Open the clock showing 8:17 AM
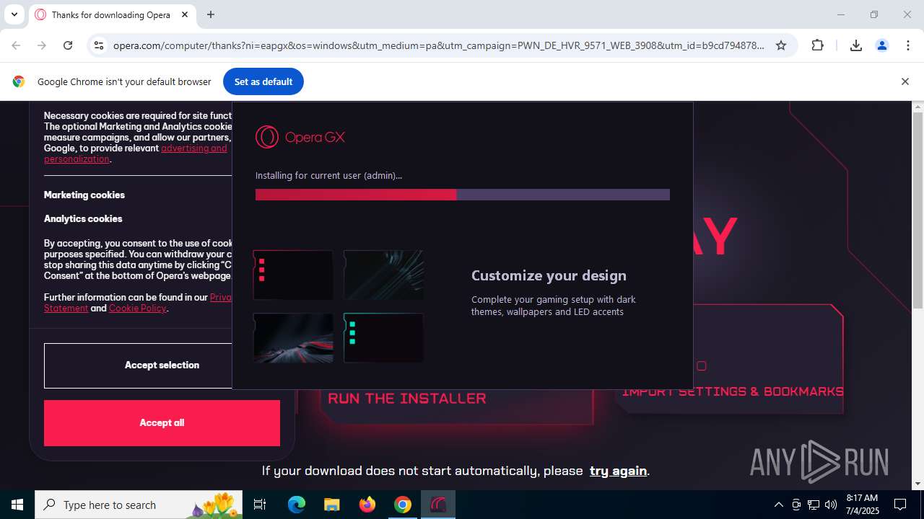The height and width of the screenshot is (519, 924). [862, 505]
